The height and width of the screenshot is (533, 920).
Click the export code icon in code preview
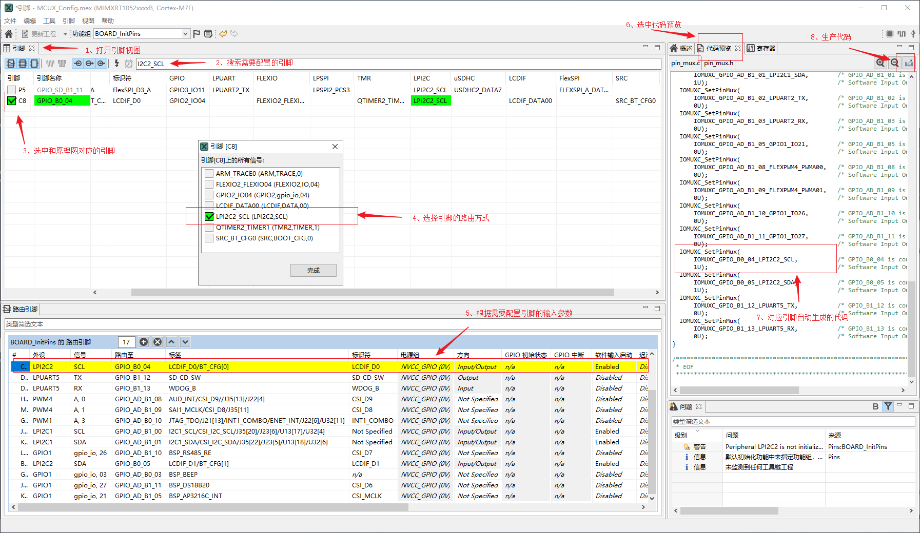coord(908,63)
